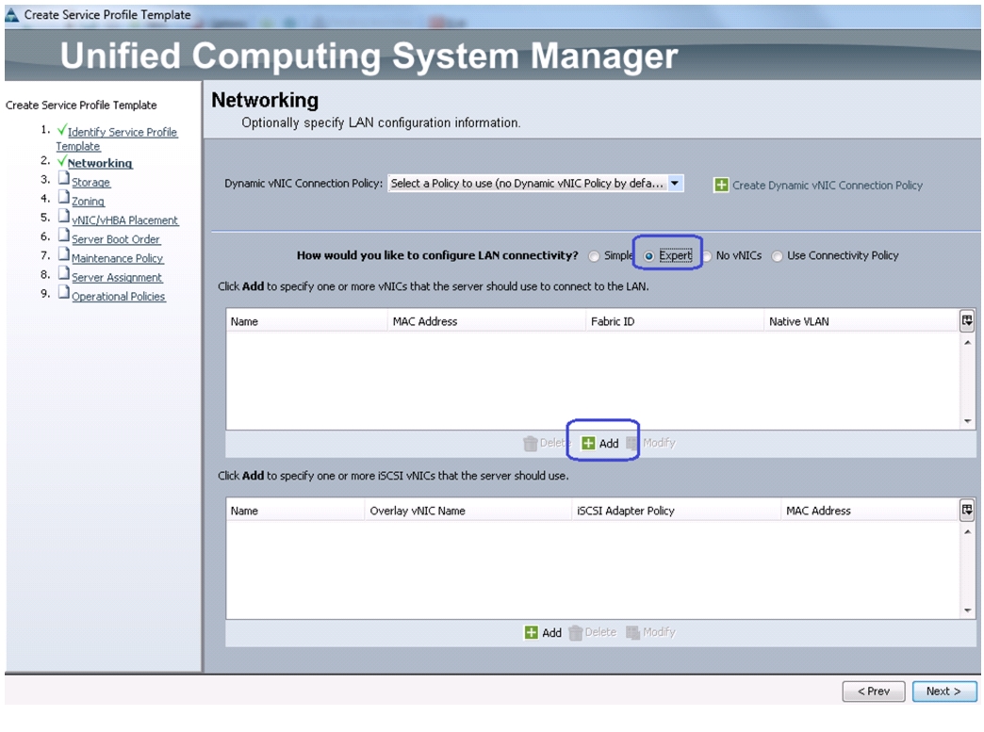
Task: Click the Add label under iSCSI vNICs table
Action: 551,632
